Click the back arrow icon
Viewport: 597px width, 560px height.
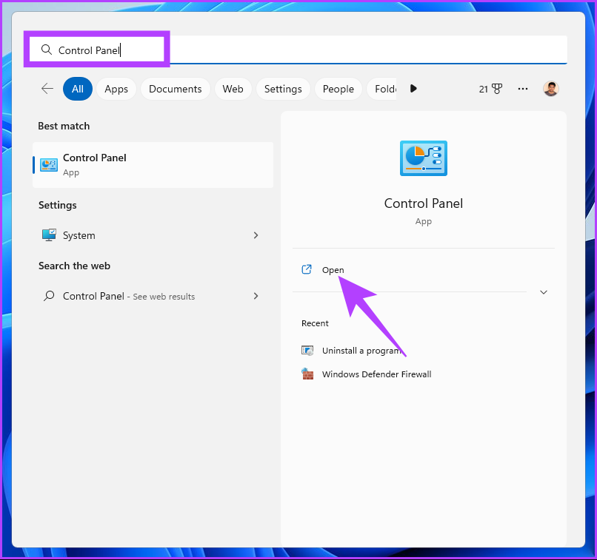pos(47,89)
